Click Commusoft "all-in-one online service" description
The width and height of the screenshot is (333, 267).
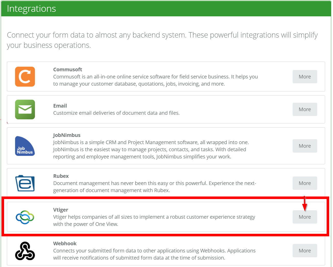tap(155, 80)
